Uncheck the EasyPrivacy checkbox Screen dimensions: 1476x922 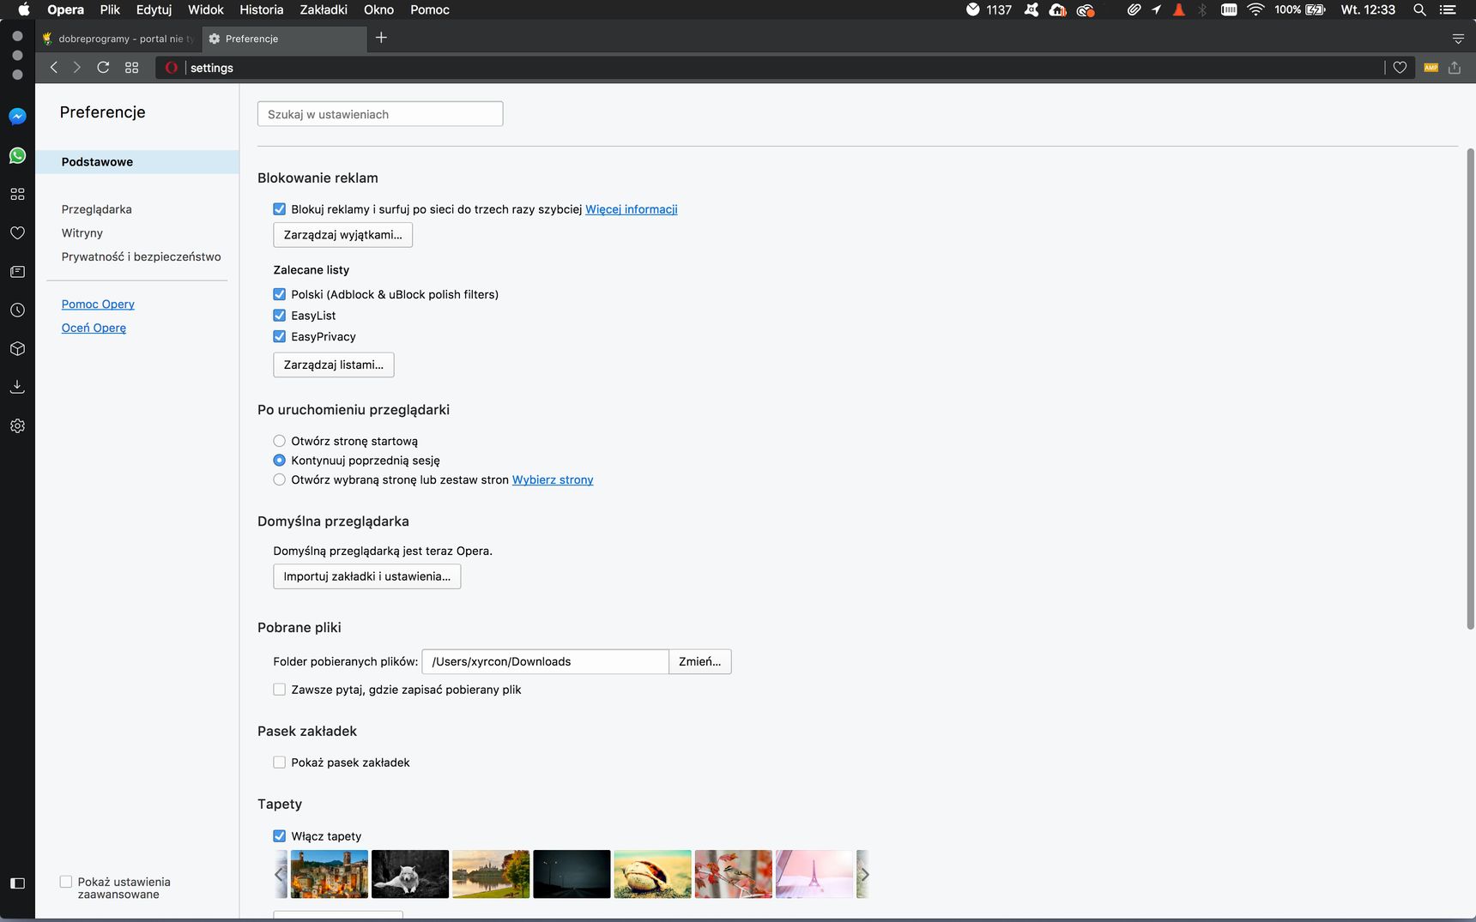click(279, 336)
